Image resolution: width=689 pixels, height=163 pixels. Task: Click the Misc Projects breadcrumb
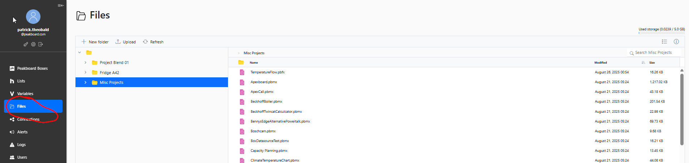pos(254,53)
